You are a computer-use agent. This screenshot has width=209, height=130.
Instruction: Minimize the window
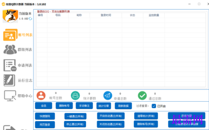tap(189, 4)
